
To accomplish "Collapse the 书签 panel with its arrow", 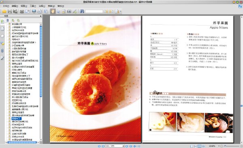I will (40, 16).
